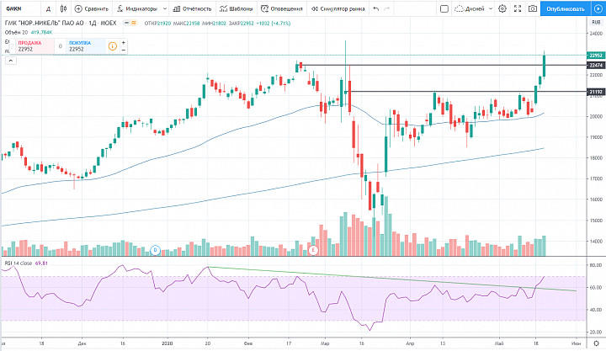The width and height of the screenshot is (606, 351).
Task: Click the symbol status badge next to MOEX
Action: 130,24
